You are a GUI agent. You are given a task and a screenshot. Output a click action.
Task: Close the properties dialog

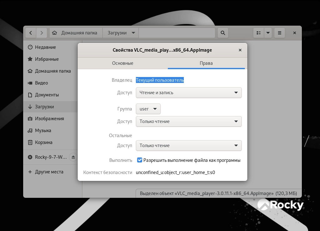pos(240,50)
